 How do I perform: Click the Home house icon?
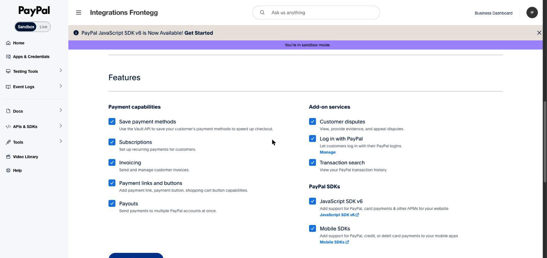pyautogui.click(x=8, y=43)
